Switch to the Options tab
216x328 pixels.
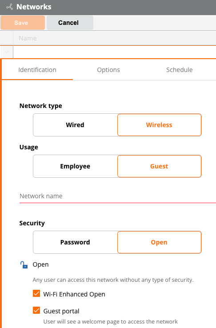pos(108,70)
